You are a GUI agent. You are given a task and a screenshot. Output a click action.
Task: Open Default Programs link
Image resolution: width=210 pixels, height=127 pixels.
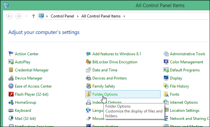(x=185, y=70)
